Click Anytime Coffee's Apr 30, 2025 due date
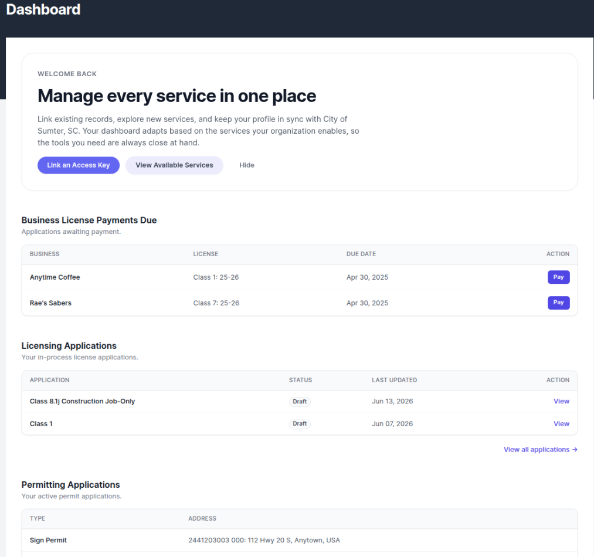Viewport: 594px width, 557px height. [x=367, y=277]
